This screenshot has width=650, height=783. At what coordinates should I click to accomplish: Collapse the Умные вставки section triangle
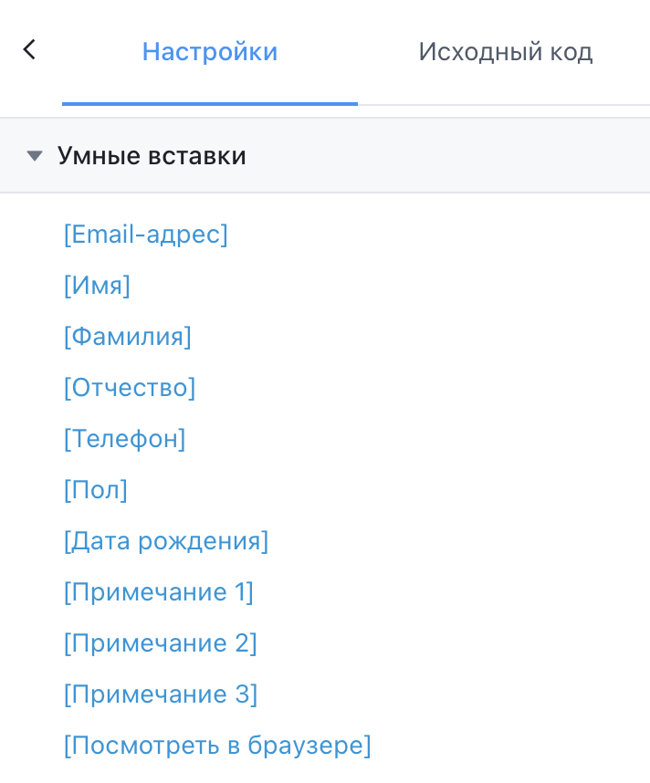pyautogui.click(x=34, y=155)
